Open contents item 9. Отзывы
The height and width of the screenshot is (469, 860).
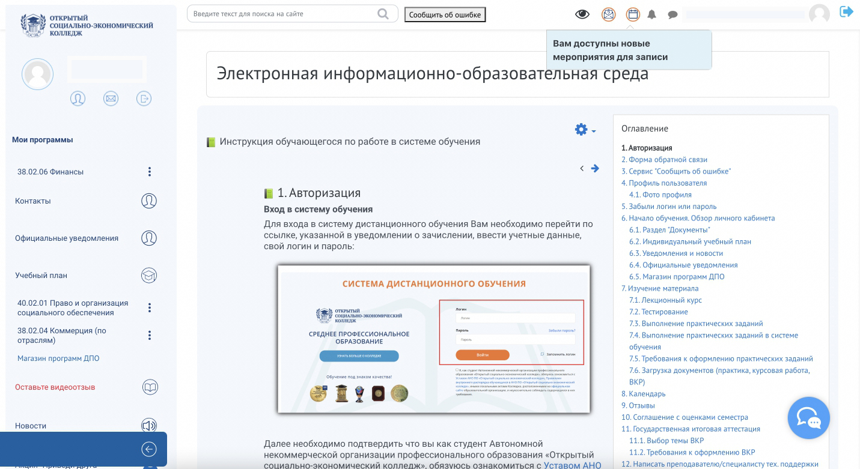(x=638, y=405)
